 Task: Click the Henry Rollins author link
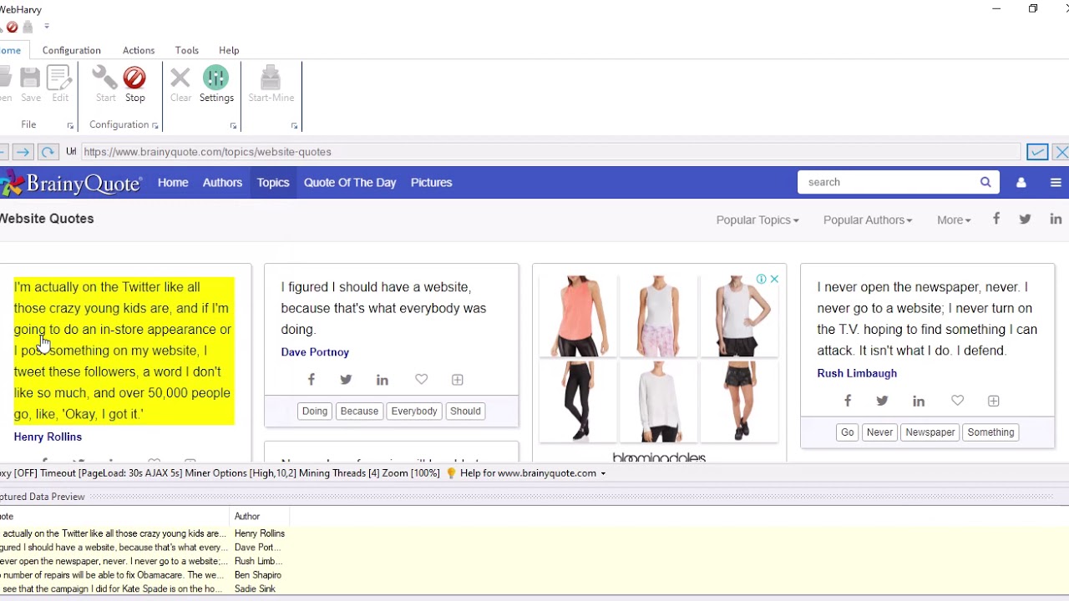click(48, 437)
